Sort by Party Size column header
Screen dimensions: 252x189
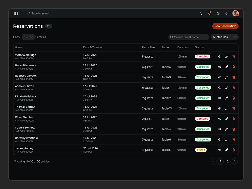click(148, 47)
